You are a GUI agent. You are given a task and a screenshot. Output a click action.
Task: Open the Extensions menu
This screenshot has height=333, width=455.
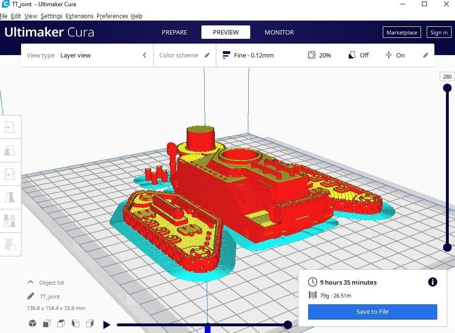[79, 16]
